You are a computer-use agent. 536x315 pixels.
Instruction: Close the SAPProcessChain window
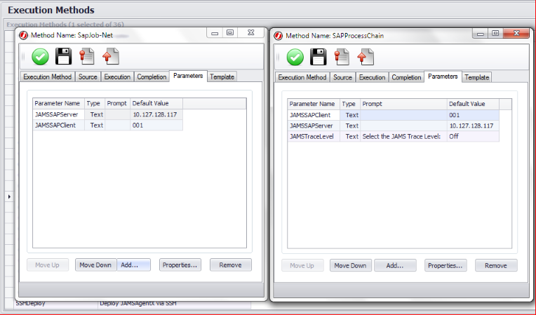coord(516,33)
